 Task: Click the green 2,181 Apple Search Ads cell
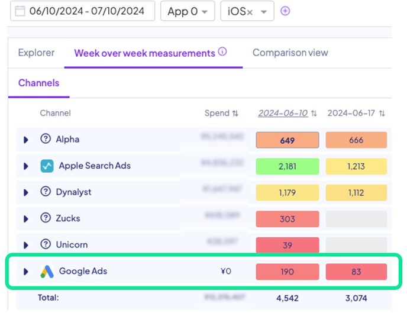point(287,166)
